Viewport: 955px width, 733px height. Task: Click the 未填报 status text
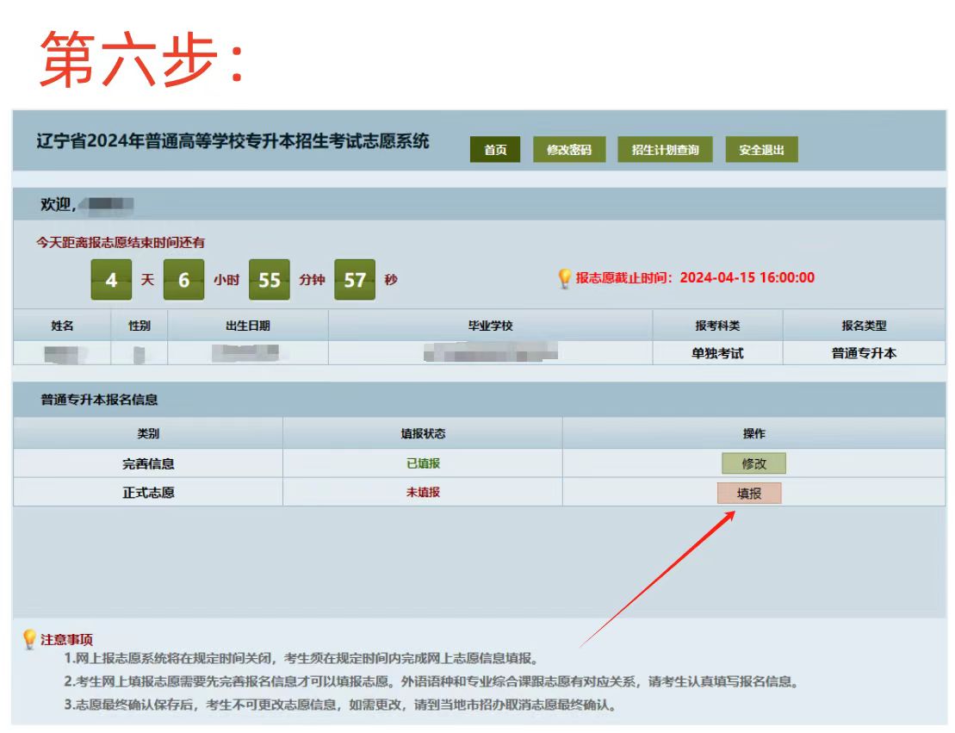coord(423,493)
